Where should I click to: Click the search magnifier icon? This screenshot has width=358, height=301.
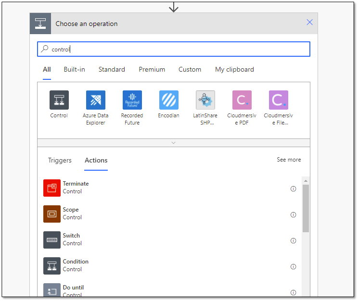pos(45,49)
